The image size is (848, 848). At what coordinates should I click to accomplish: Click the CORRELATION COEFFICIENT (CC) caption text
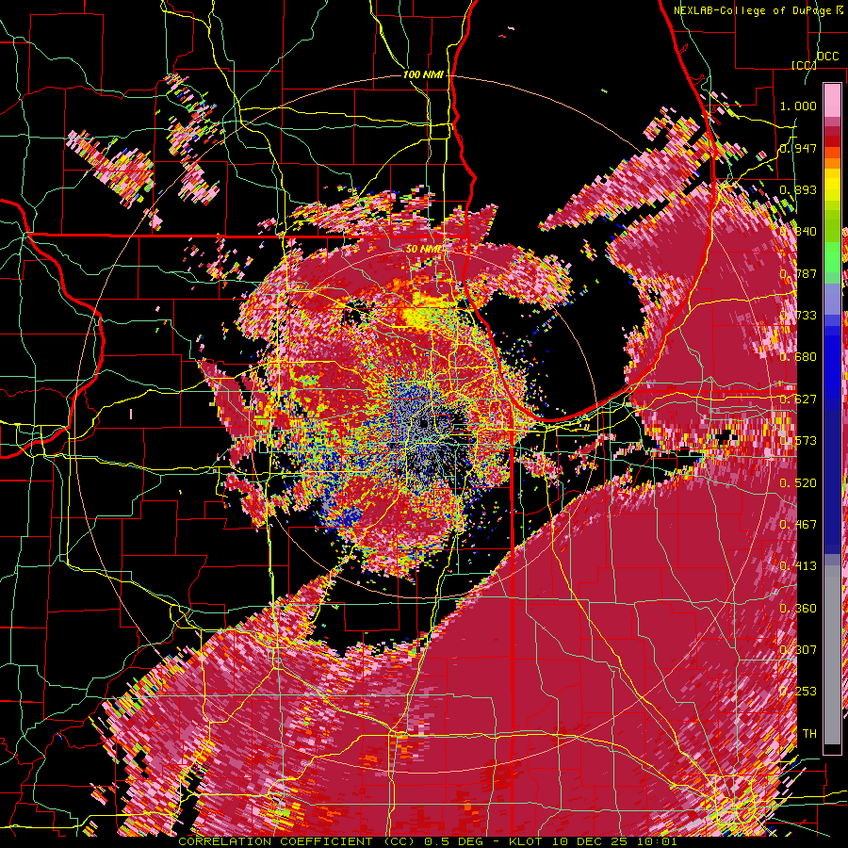pos(297,841)
